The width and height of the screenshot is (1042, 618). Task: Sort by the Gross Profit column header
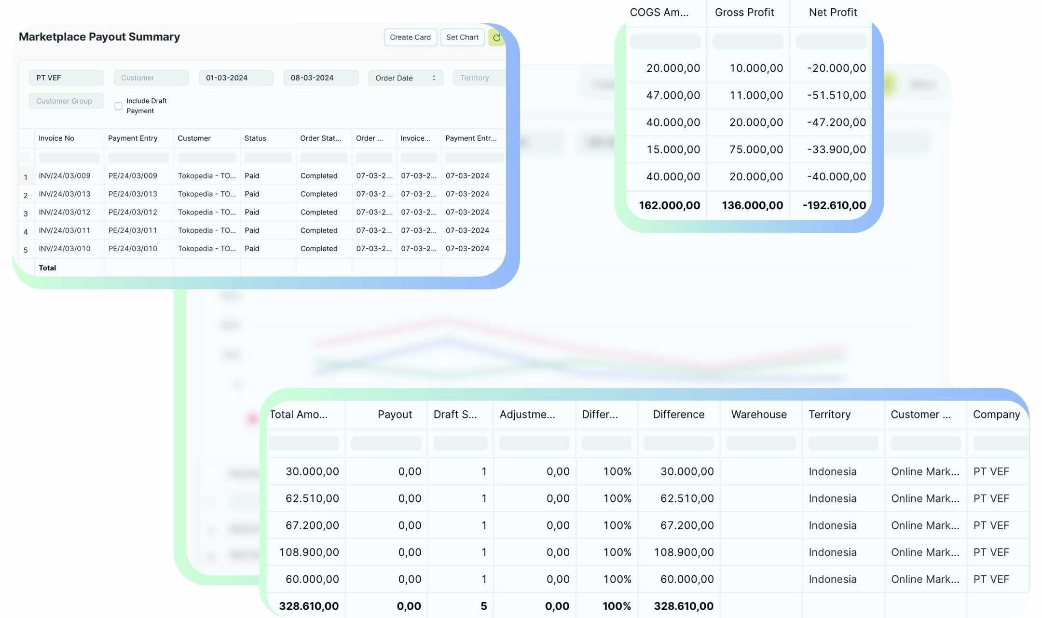tap(745, 13)
